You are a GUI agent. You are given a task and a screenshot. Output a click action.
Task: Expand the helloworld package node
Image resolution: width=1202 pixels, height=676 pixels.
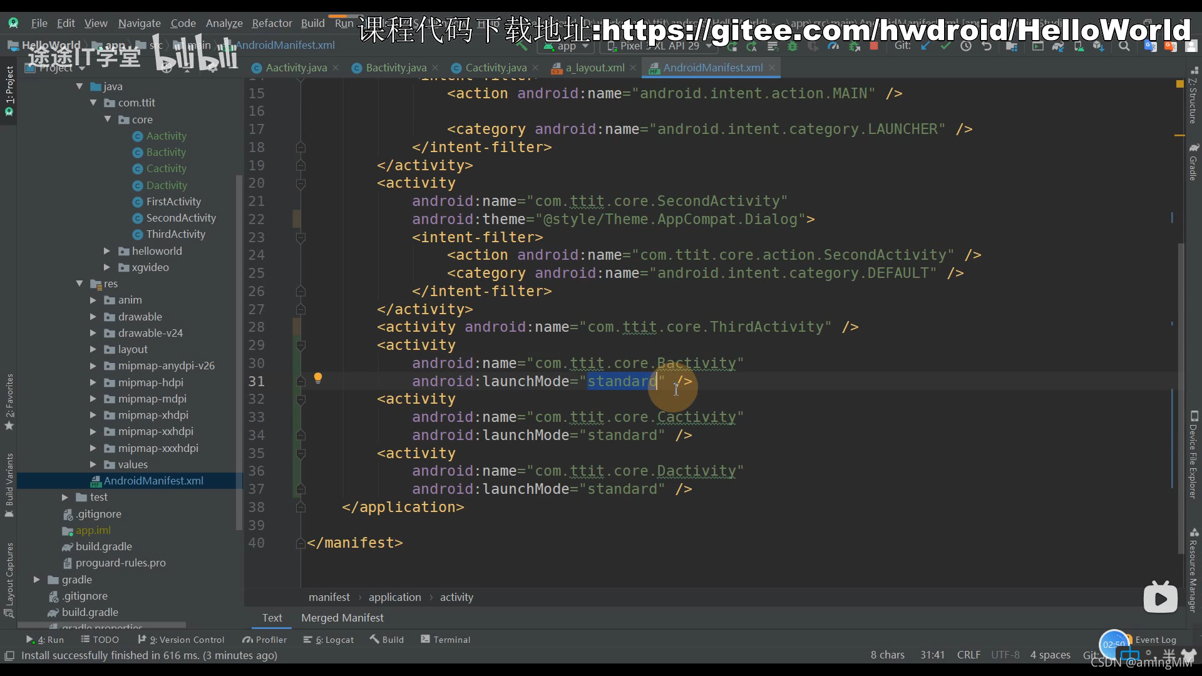(x=107, y=251)
